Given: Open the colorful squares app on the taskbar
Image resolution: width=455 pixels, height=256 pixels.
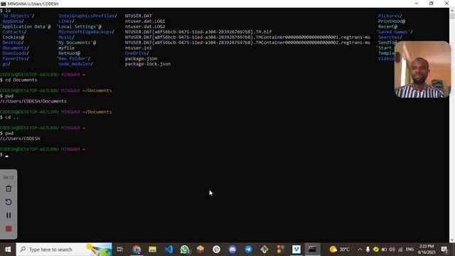Looking at the screenshot, I should tap(280, 250).
